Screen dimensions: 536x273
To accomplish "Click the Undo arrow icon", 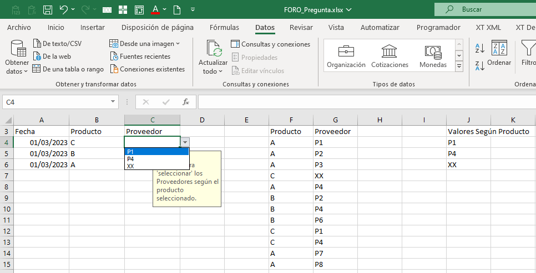I will [x=64, y=9].
